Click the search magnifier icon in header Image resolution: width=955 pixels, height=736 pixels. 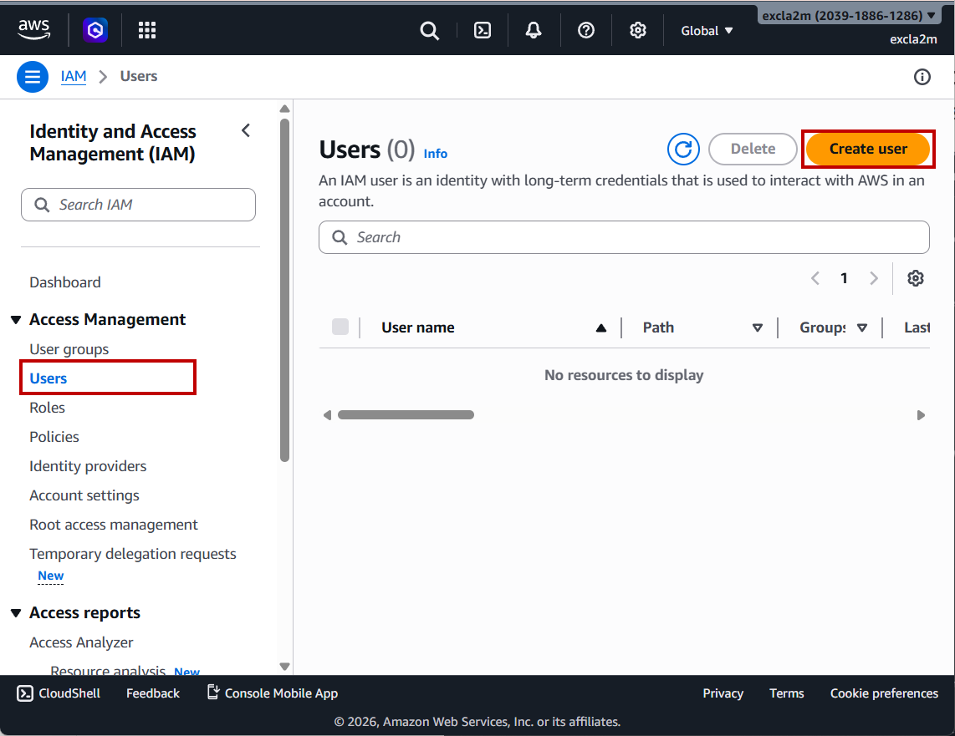tap(429, 31)
